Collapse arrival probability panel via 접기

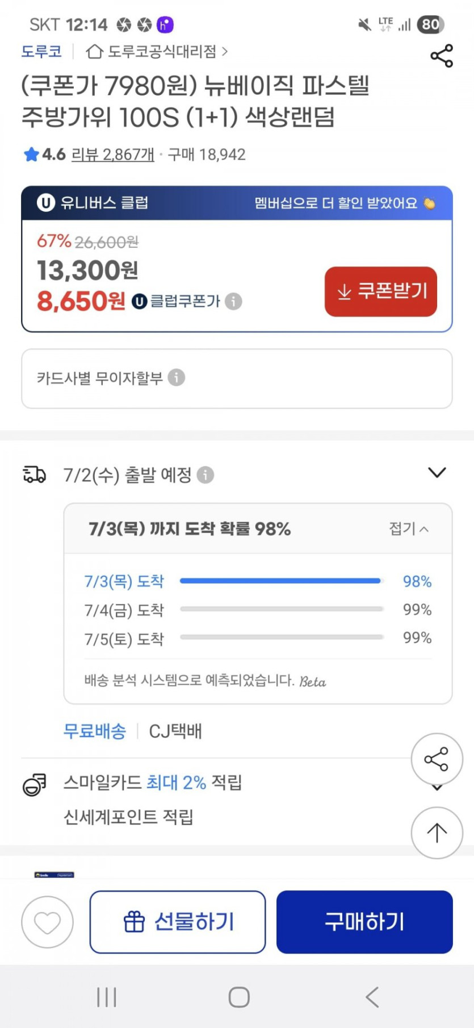pos(408,529)
